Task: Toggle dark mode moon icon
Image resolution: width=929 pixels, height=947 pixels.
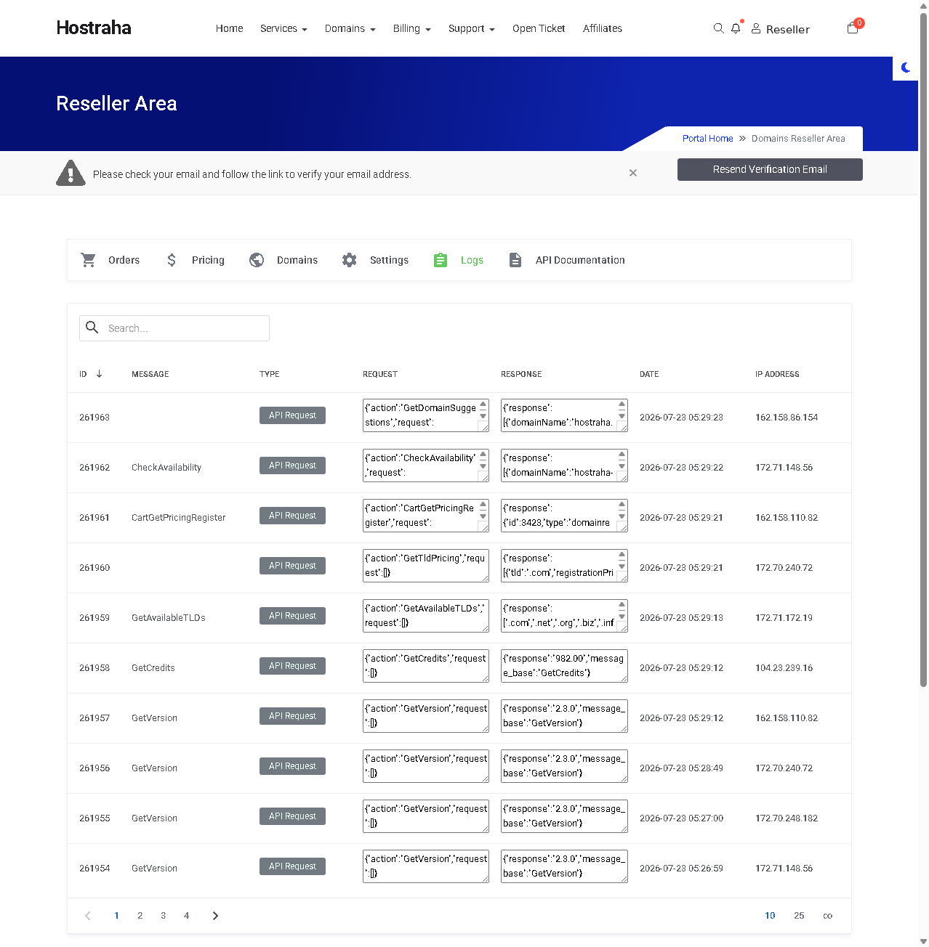Action: pos(906,68)
